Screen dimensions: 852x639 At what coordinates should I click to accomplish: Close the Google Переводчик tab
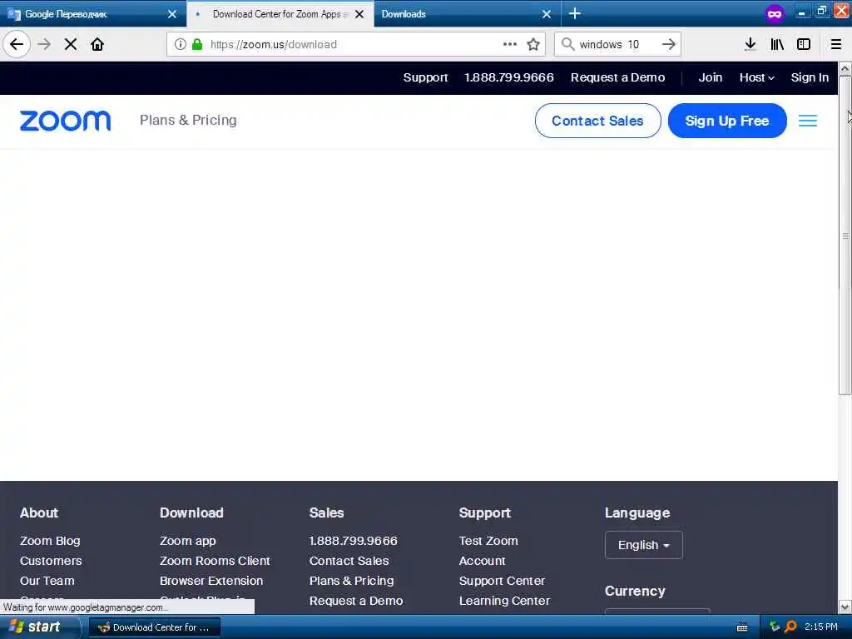(172, 14)
